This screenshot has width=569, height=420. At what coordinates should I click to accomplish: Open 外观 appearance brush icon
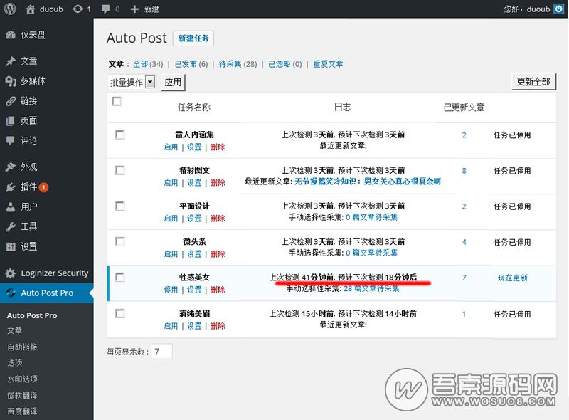[11, 167]
